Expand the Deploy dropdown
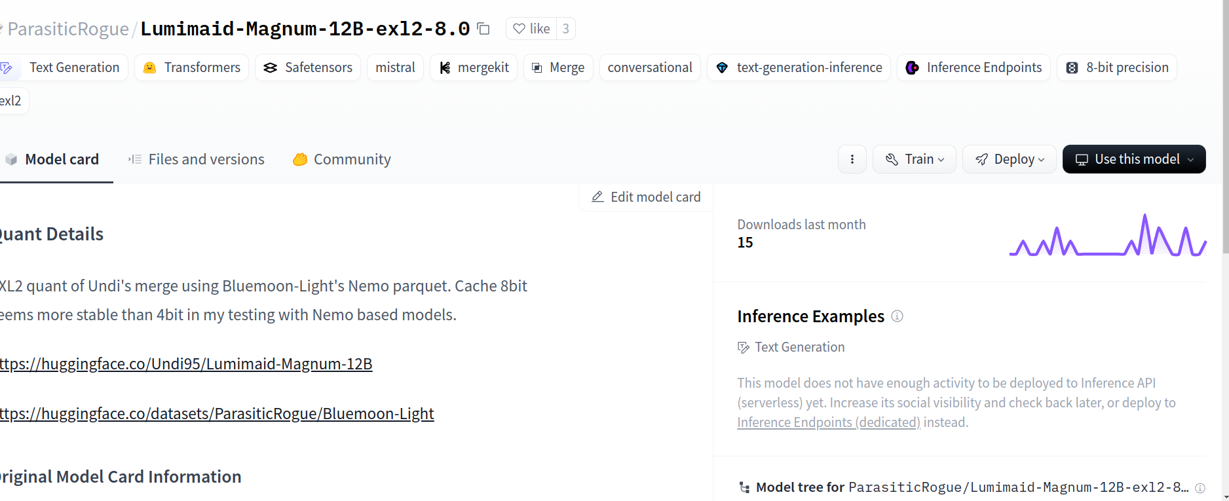The image size is (1229, 501). (1010, 159)
